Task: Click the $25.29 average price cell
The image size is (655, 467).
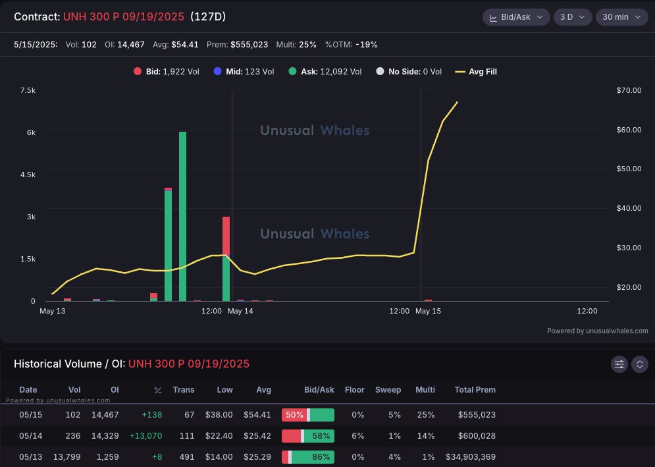Action: 257,457
